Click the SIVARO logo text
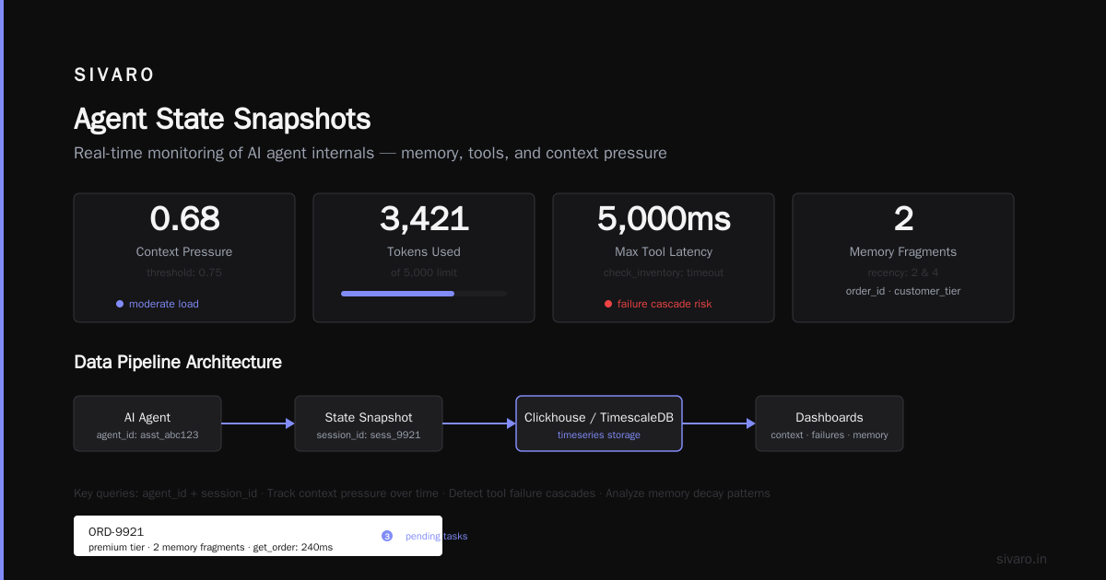The image size is (1106, 580). [x=114, y=75]
